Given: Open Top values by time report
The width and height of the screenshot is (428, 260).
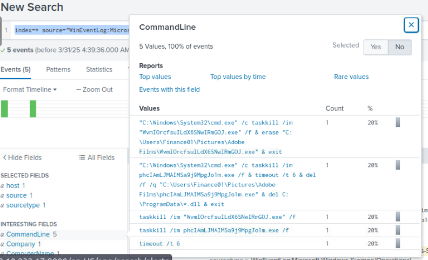Looking at the screenshot, I should tap(238, 77).
